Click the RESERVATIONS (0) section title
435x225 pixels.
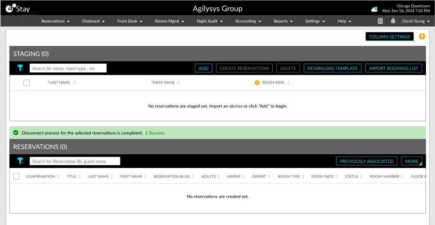(40, 146)
